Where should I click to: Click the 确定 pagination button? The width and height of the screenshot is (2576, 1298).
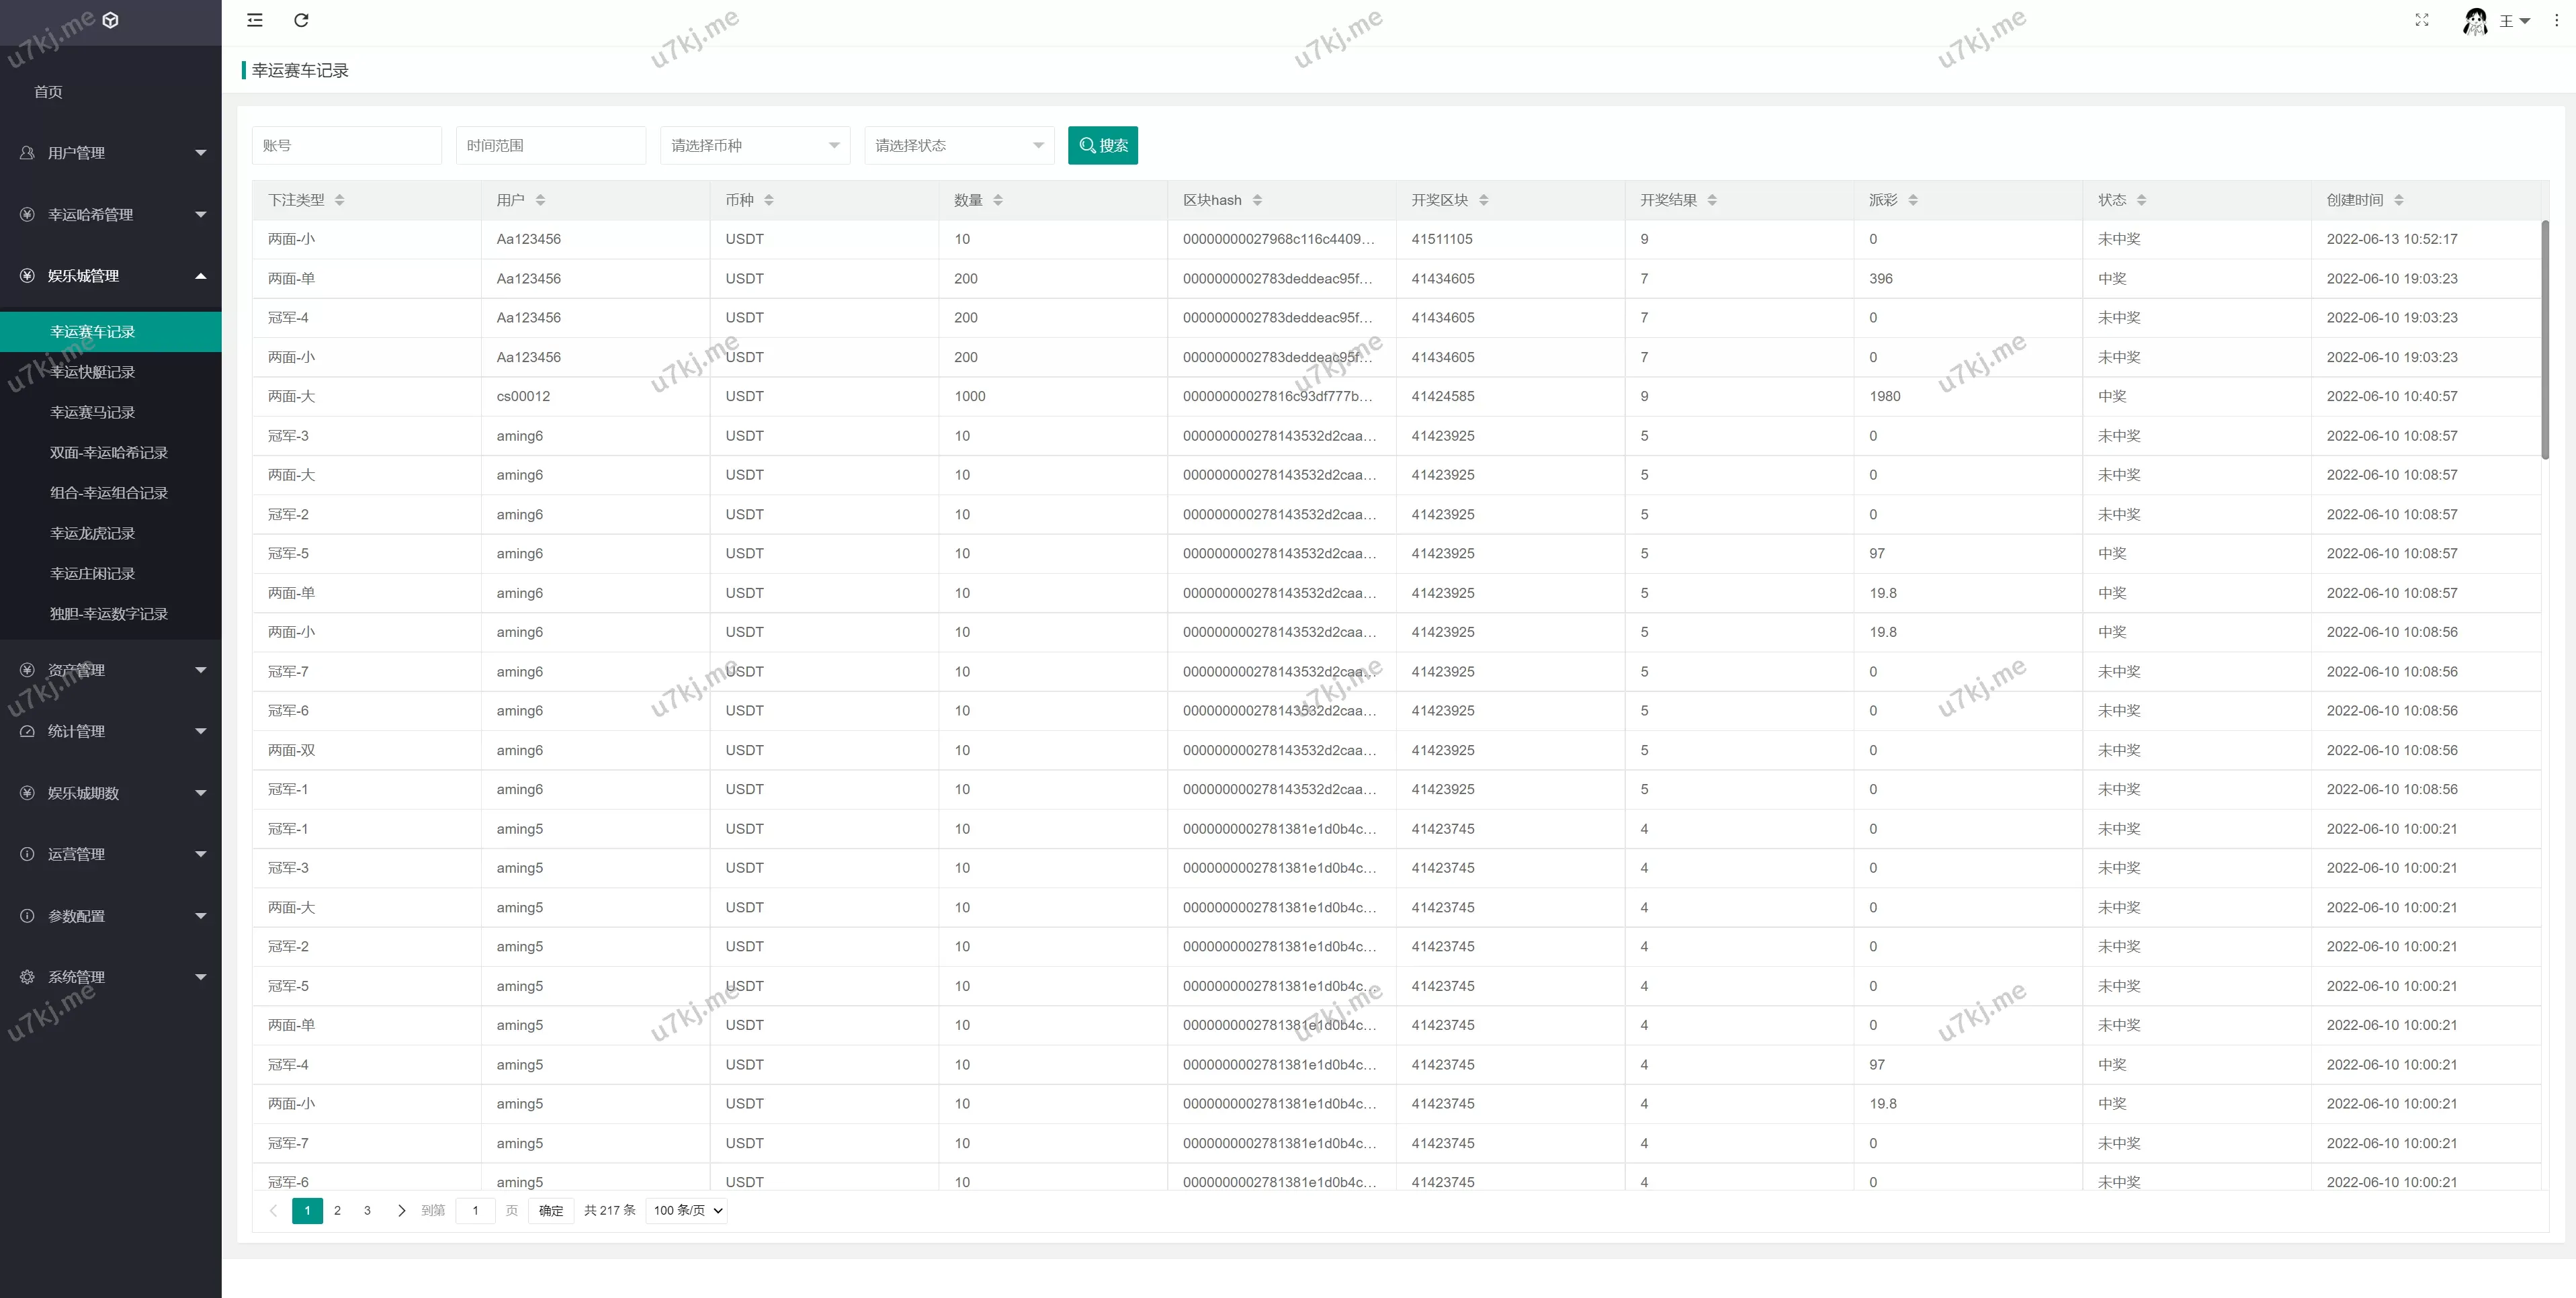tap(550, 1210)
